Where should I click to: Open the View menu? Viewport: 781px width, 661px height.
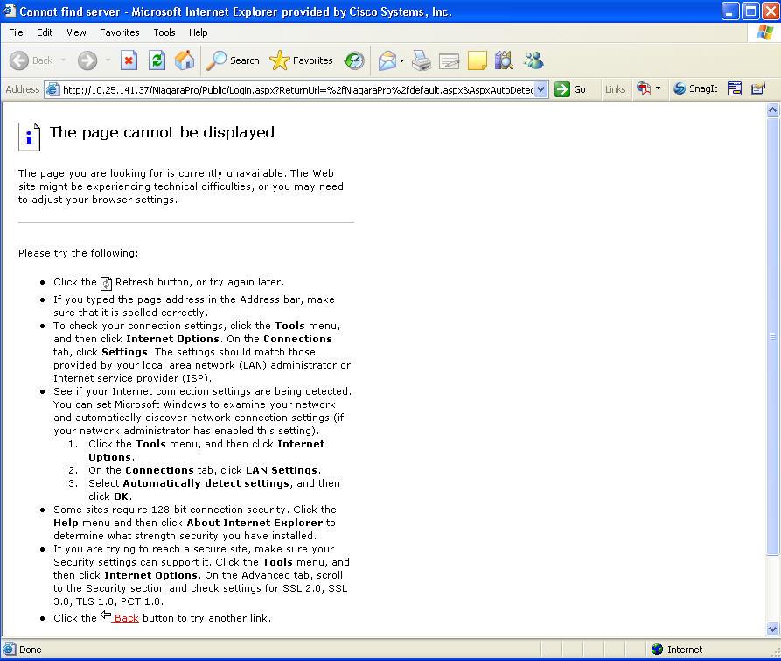click(76, 32)
